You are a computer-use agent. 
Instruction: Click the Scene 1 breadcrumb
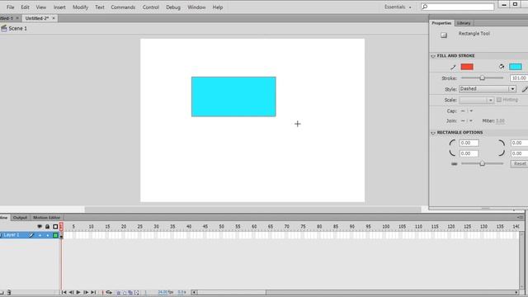[17, 28]
